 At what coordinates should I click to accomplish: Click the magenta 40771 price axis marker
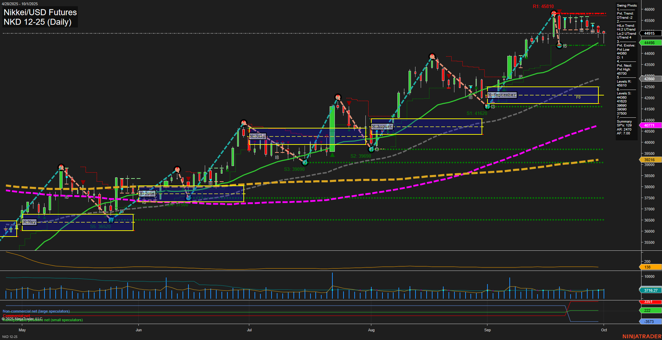click(x=649, y=125)
